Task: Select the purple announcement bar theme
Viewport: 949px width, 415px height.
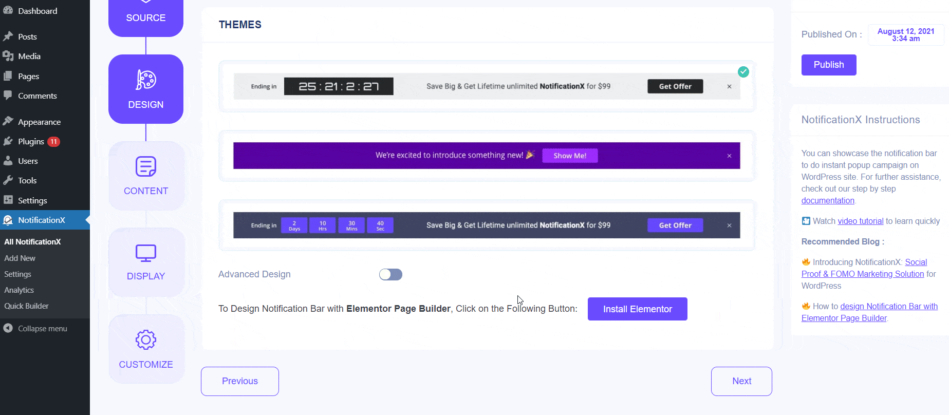Action: [487, 156]
